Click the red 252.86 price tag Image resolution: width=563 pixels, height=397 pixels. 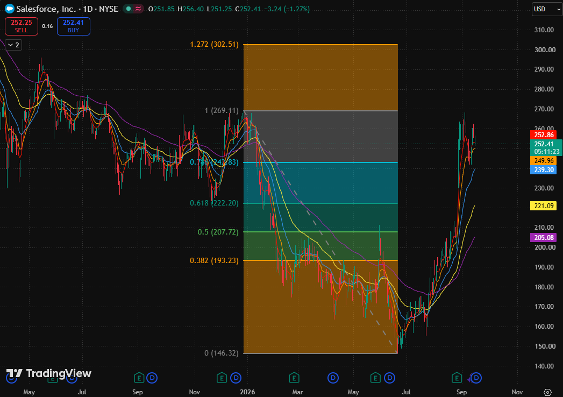pyautogui.click(x=543, y=134)
